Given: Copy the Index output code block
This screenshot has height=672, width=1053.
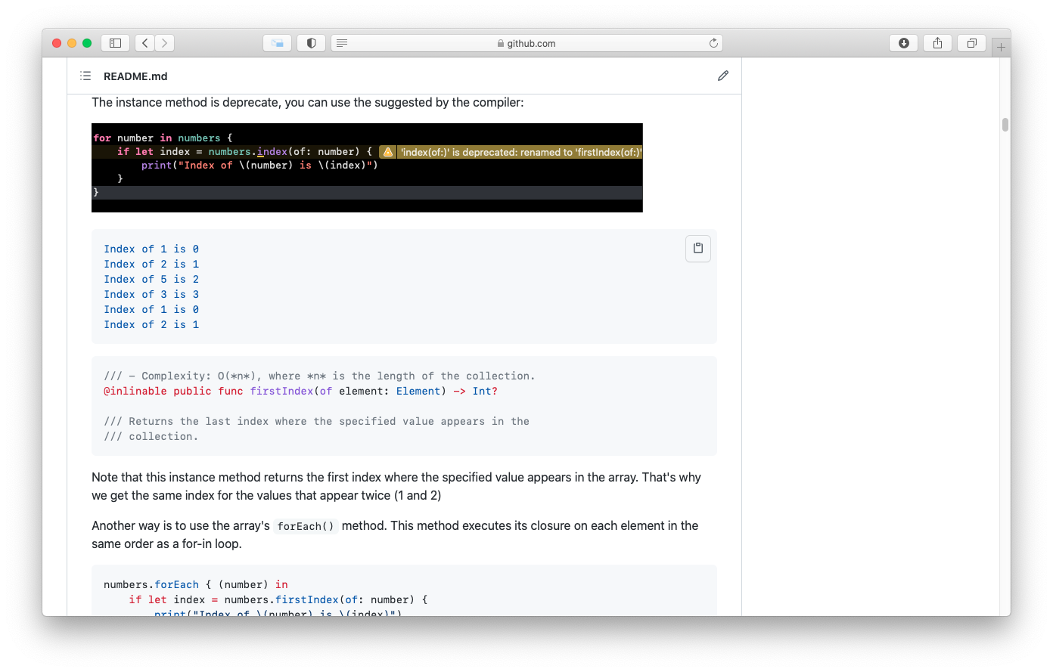Looking at the screenshot, I should pos(698,248).
